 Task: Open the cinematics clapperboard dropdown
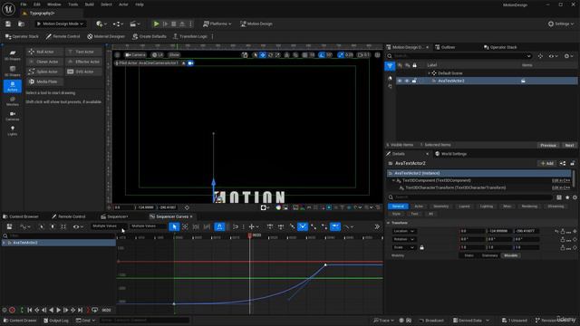coord(135,24)
